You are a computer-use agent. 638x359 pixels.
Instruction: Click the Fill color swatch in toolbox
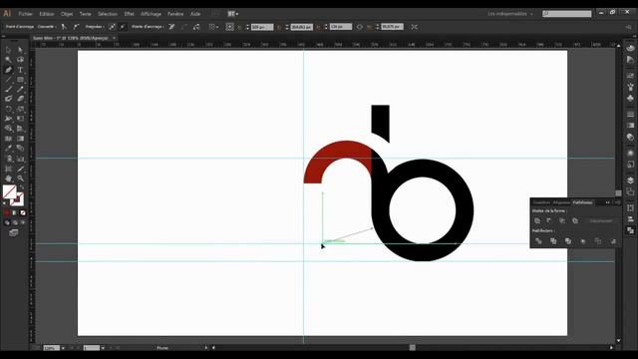(9, 191)
